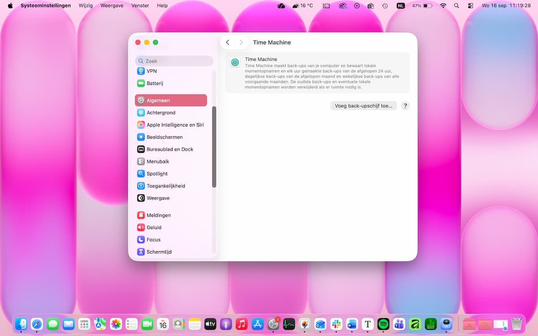Select Weergave in the sidebar
538x336 pixels.
(x=171, y=198)
